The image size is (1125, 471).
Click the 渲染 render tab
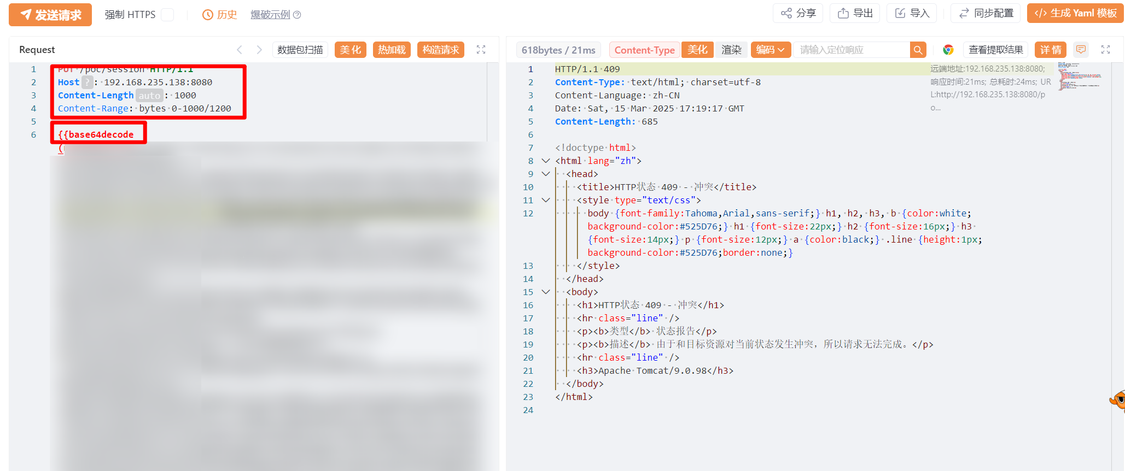point(731,50)
